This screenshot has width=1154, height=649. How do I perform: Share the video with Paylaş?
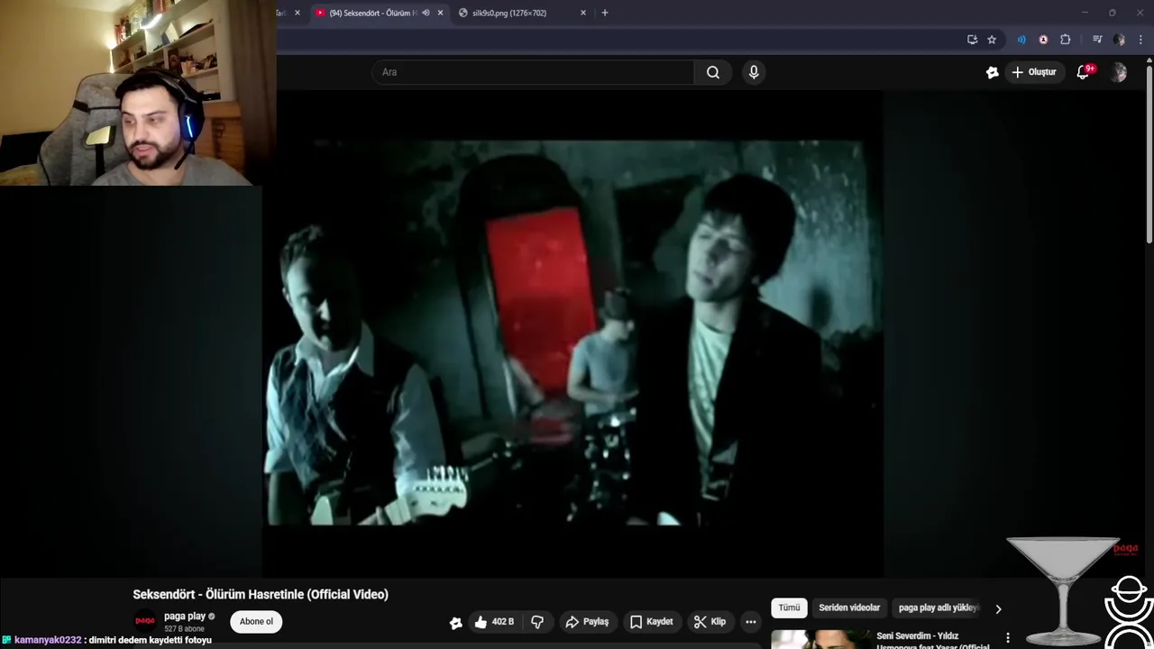coord(587,622)
